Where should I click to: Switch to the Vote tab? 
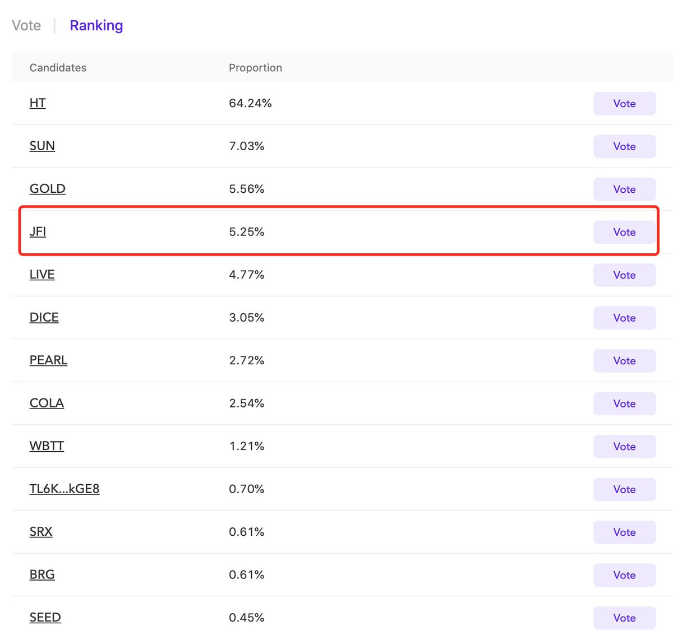[x=26, y=26]
